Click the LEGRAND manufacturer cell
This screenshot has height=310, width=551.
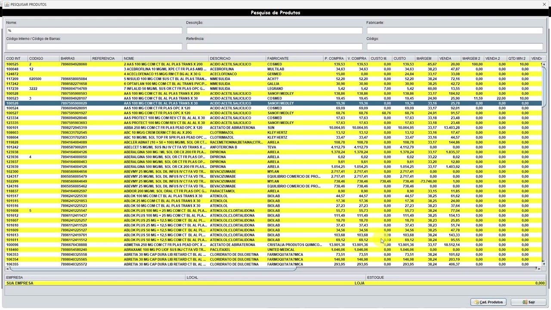click(294, 89)
